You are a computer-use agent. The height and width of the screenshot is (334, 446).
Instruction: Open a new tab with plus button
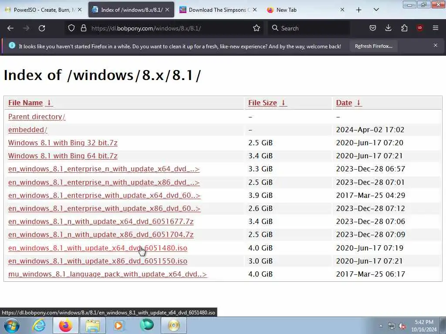[359, 10]
